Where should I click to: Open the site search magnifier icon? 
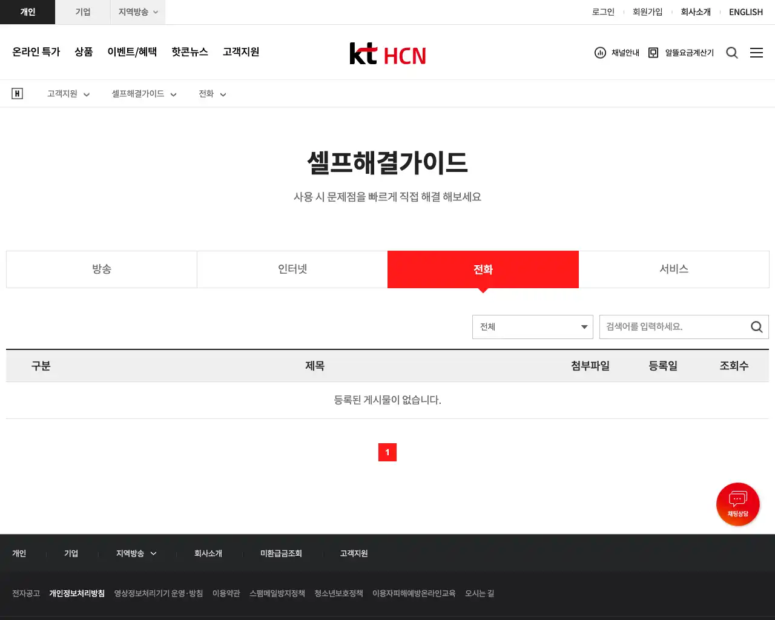coord(732,53)
